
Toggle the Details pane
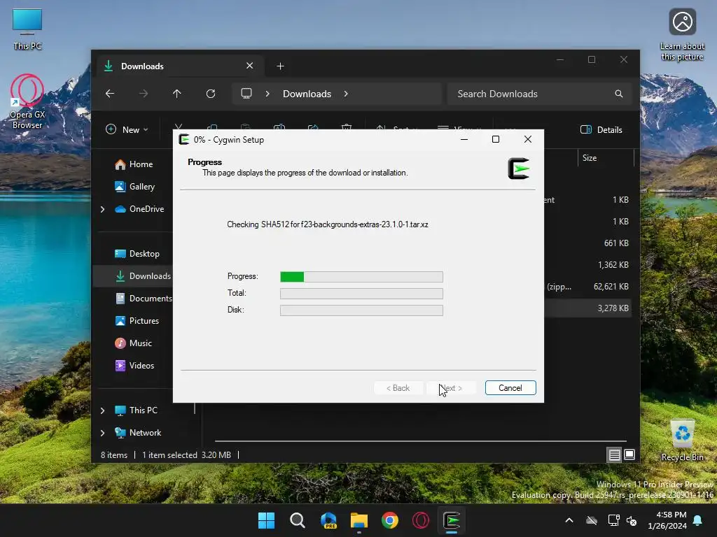click(x=601, y=129)
